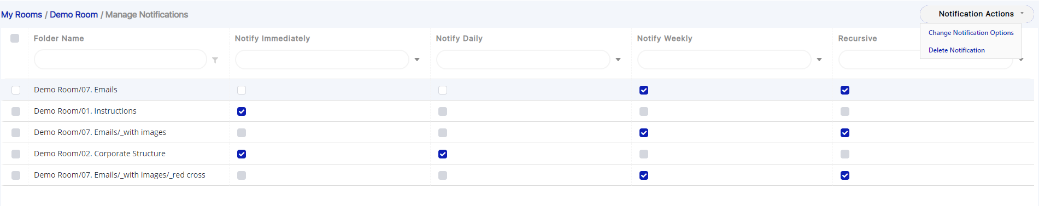Select the 02. Corporate Structure row checkbox
The image size is (1039, 206).
pyautogui.click(x=16, y=154)
